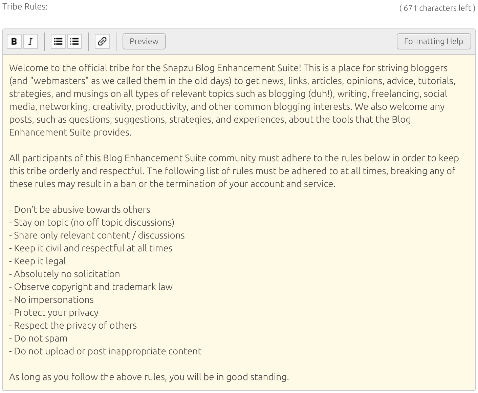This screenshot has height=393, width=478.
Task: Click the line 'Keep it legal'
Action: 38,261
